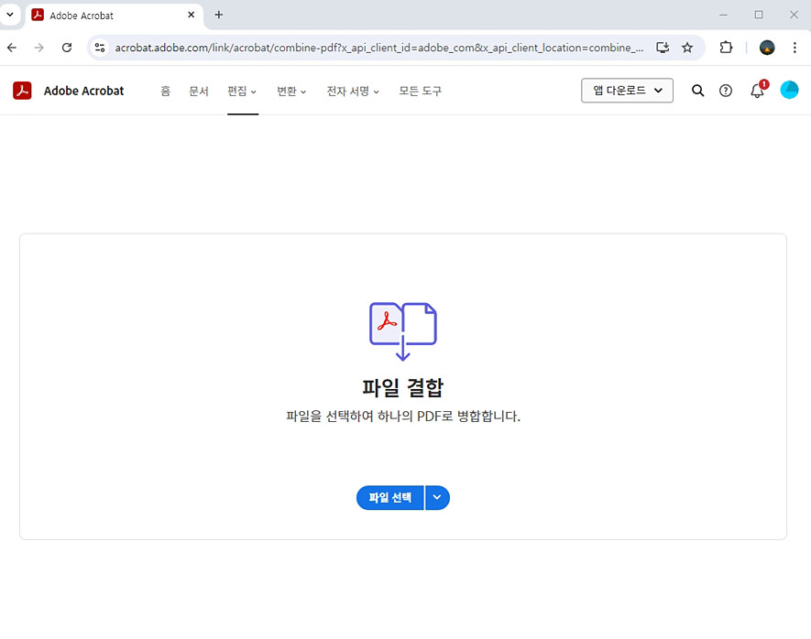Open the help question mark icon
The height and width of the screenshot is (639, 811).
[726, 91]
